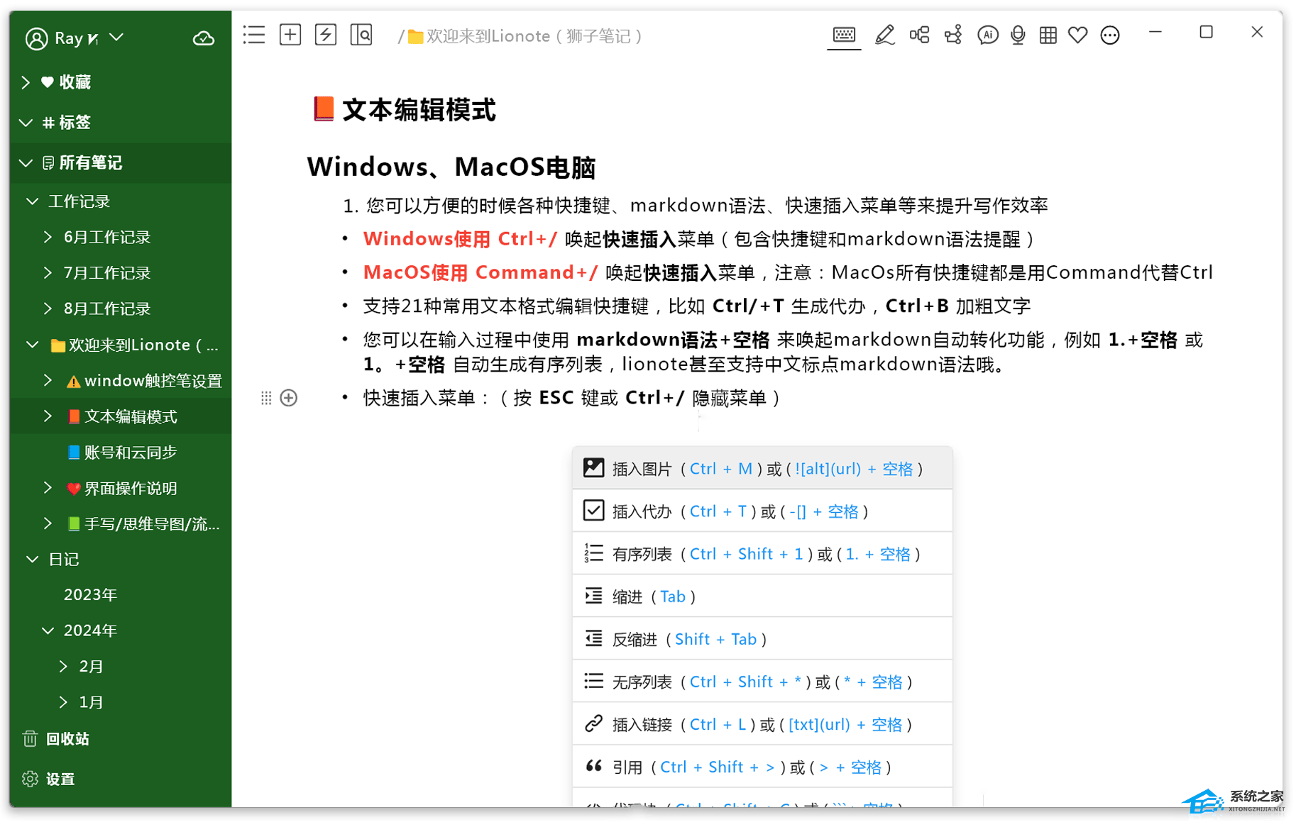Choose 引用 quote from quick insert menu
1296x822 pixels.
(762, 767)
